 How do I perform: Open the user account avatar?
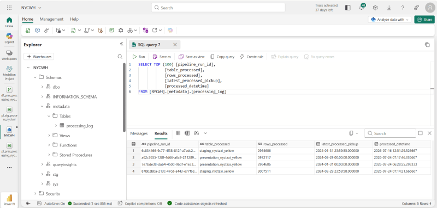pos(430,8)
